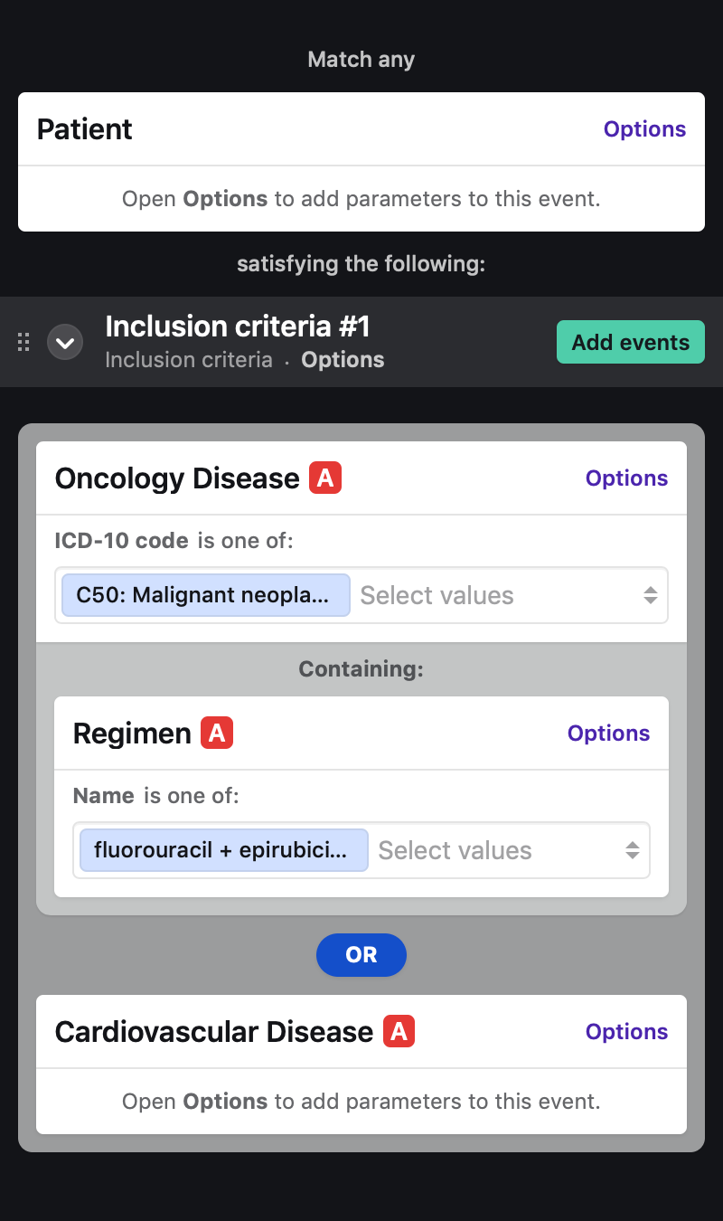This screenshot has height=1221, width=723.
Task: Open the ICD-10 code dropdown arrows
Action: (x=650, y=595)
